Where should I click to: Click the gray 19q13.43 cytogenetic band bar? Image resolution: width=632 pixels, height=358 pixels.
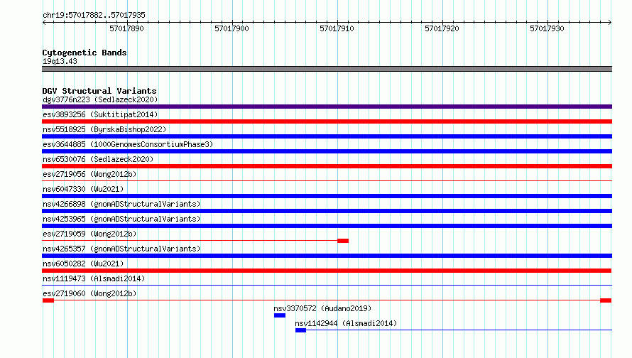[x=327, y=69]
